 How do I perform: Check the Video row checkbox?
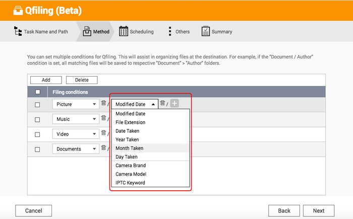tap(37, 134)
